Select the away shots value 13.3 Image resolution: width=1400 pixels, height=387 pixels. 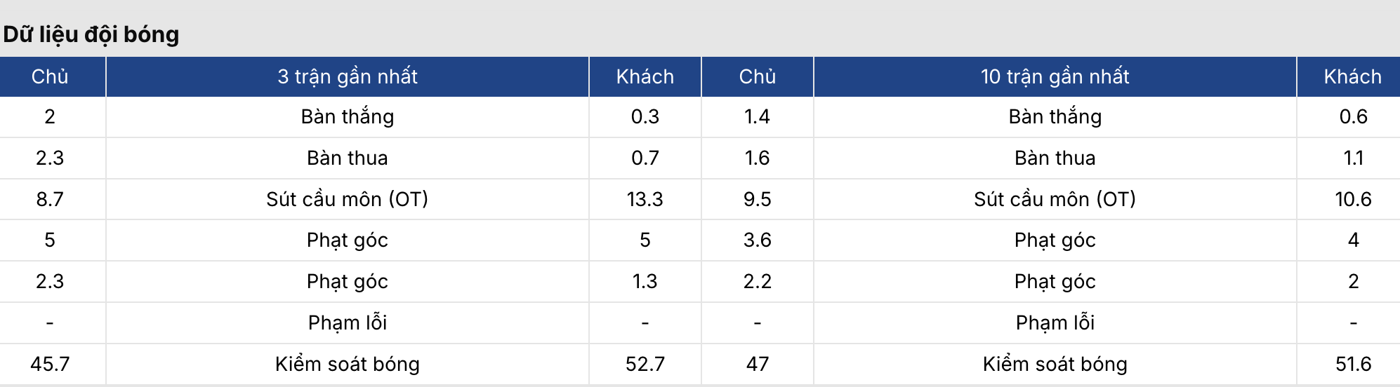[x=645, y=199]
